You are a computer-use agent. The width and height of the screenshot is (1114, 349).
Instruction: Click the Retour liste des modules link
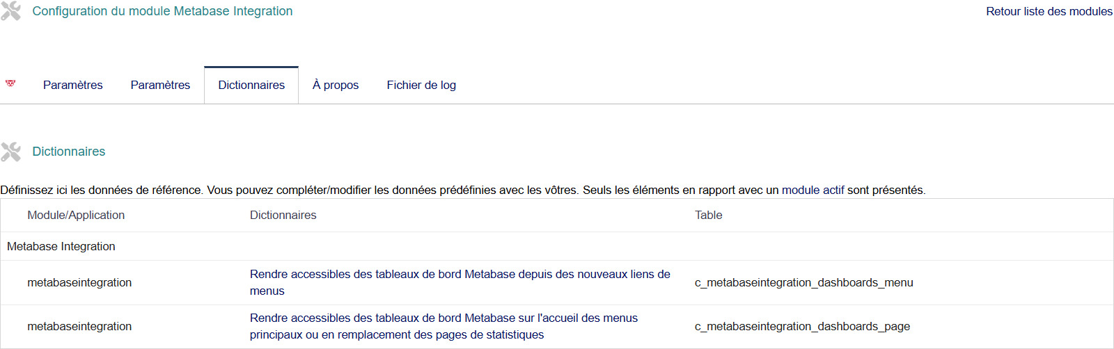[1049, 11]
